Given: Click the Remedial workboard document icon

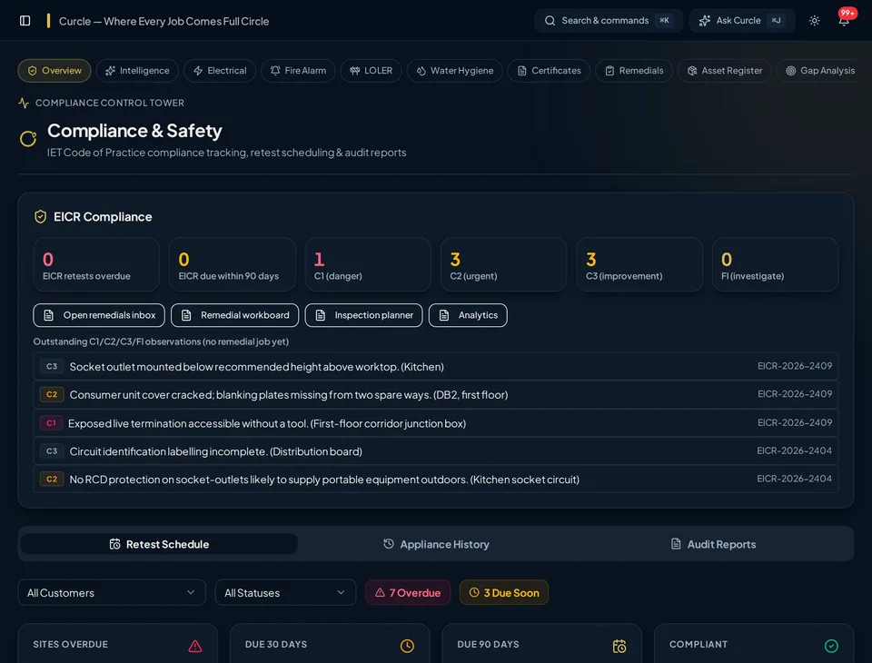Looking at the screenshot, I should [186, 315].
